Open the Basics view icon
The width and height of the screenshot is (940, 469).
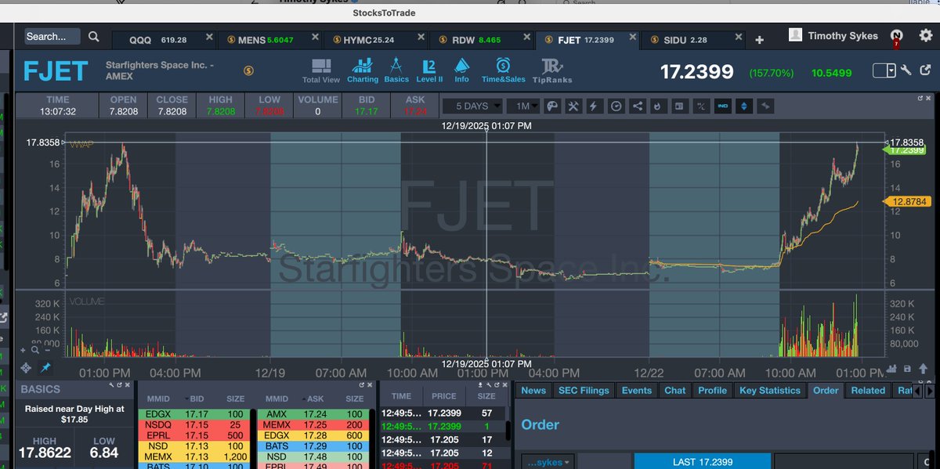coord(396,68)
